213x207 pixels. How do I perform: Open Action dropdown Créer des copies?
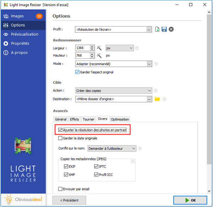[x=114, y=91]
